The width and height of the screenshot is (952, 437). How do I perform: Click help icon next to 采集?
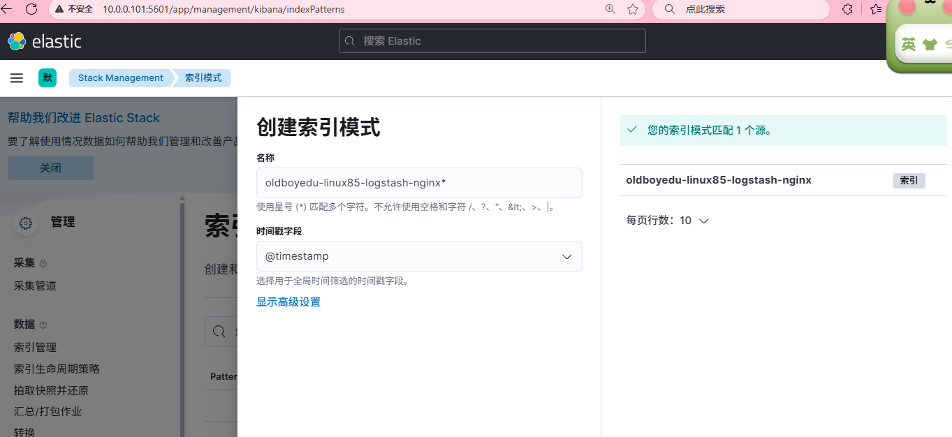pyautogui.click(x=43, y=264)
